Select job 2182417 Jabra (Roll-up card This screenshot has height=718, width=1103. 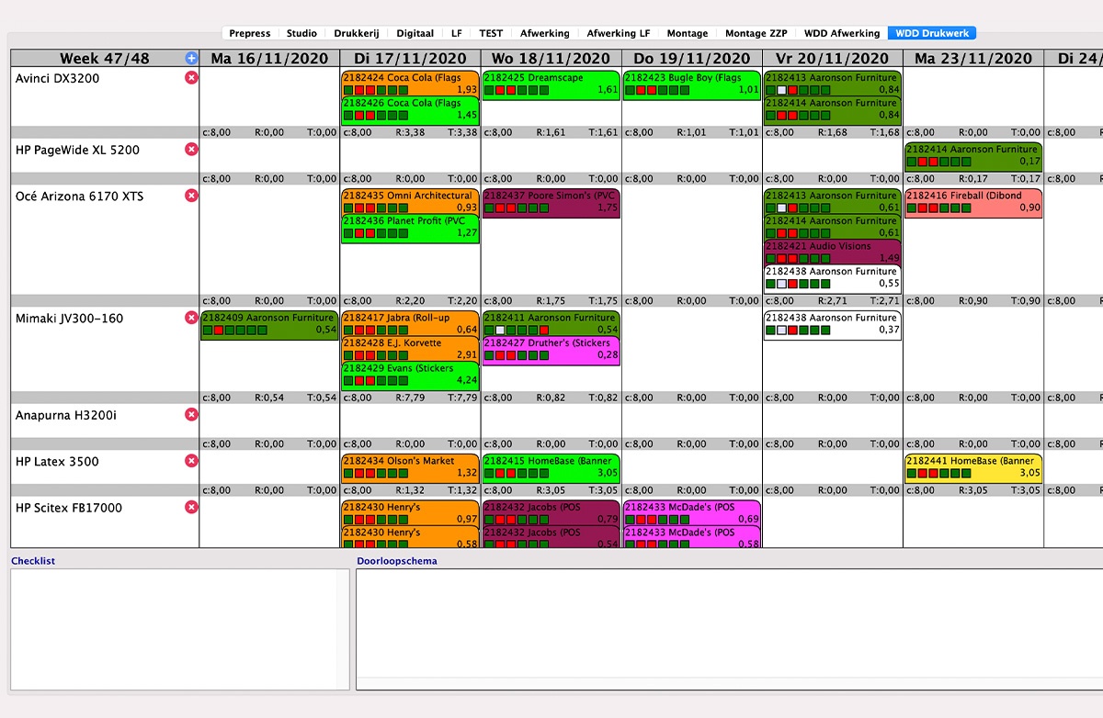click(410, 323)
